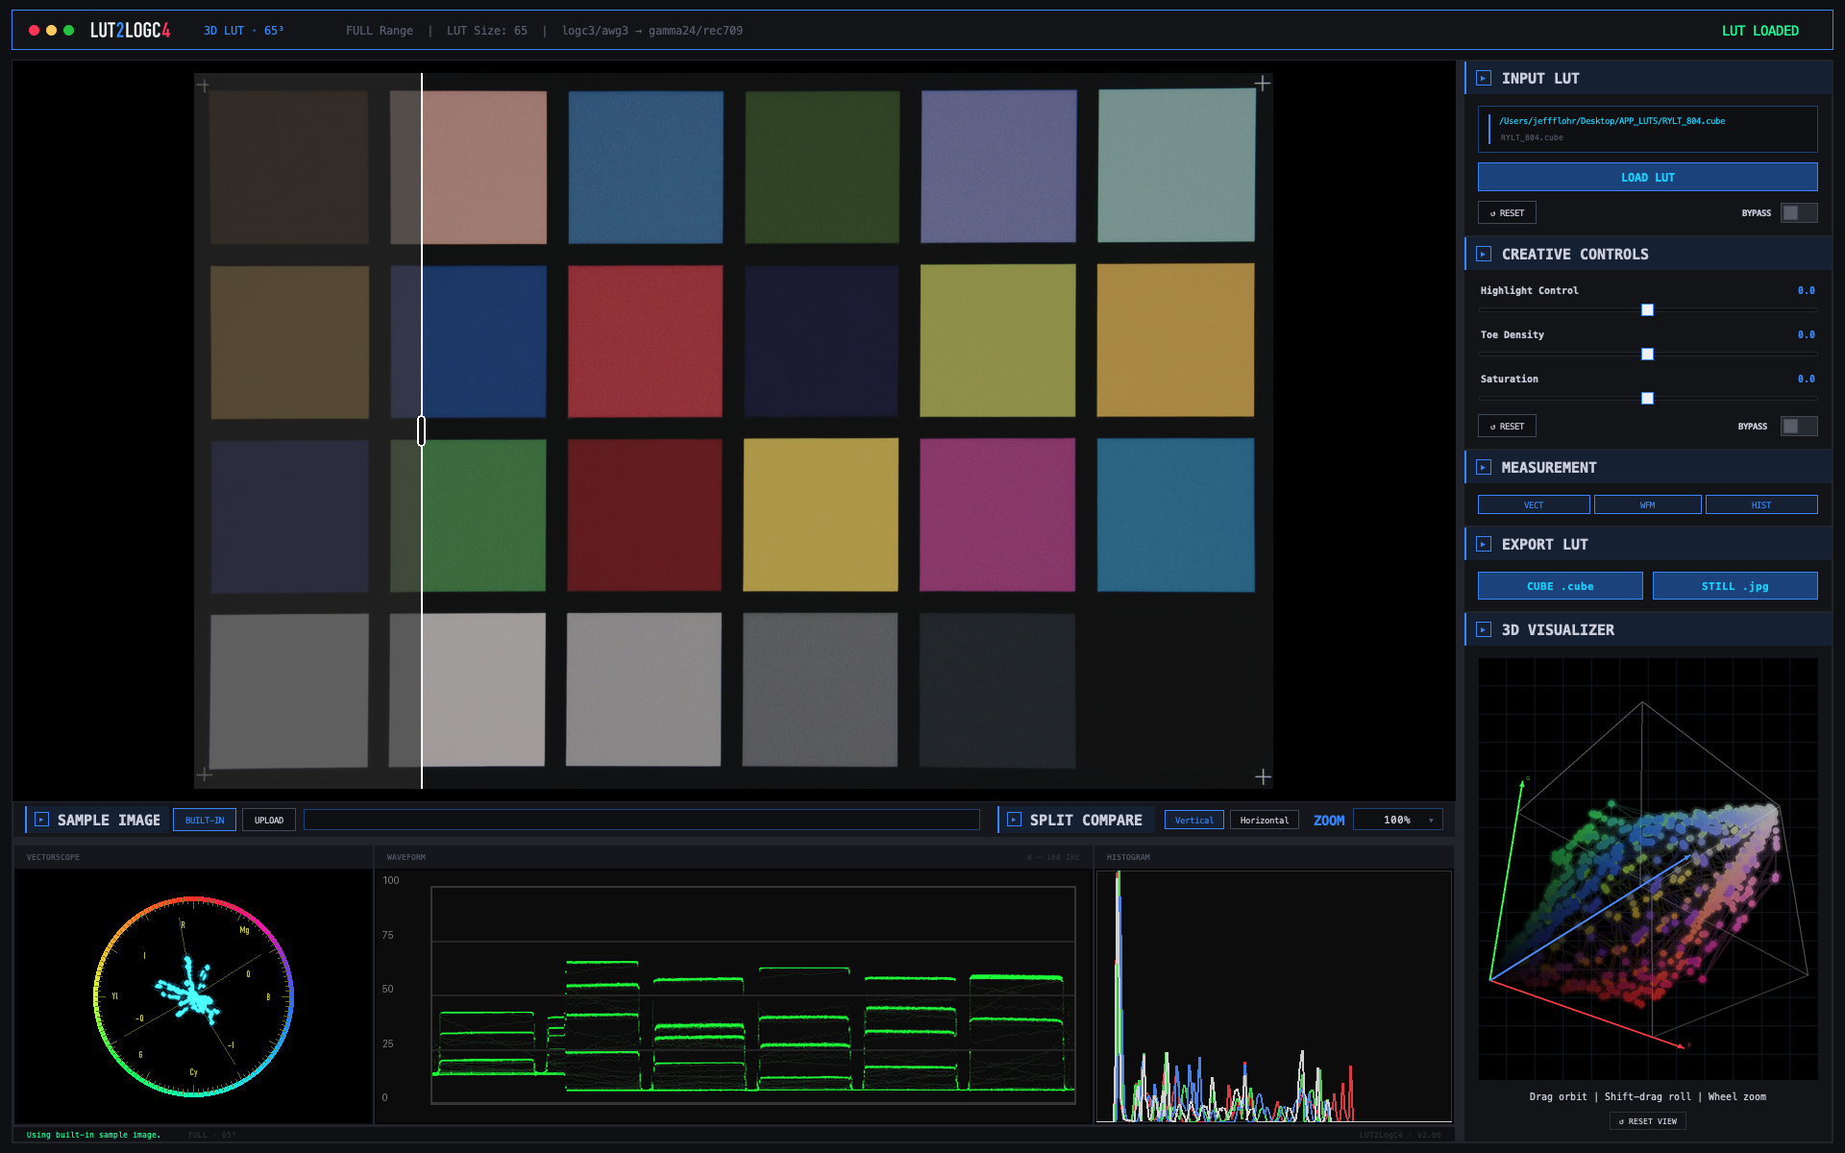1845x1153 pixels.
Task: Click the RESET icon under INPUT LUT
Action: (x=1506, y=212)
